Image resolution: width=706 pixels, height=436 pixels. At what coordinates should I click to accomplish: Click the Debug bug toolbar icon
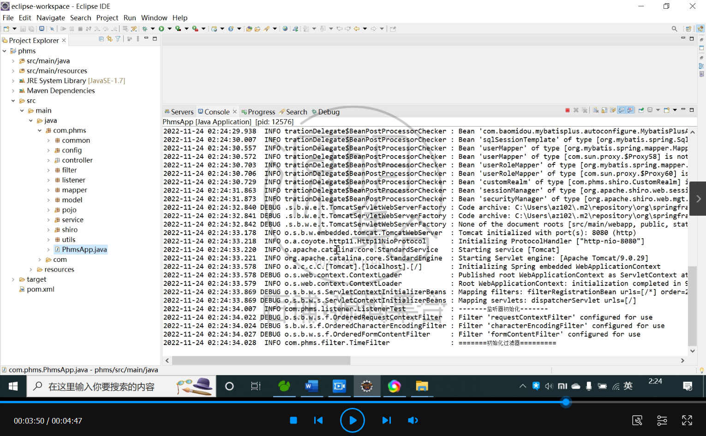tap(145, 29)
